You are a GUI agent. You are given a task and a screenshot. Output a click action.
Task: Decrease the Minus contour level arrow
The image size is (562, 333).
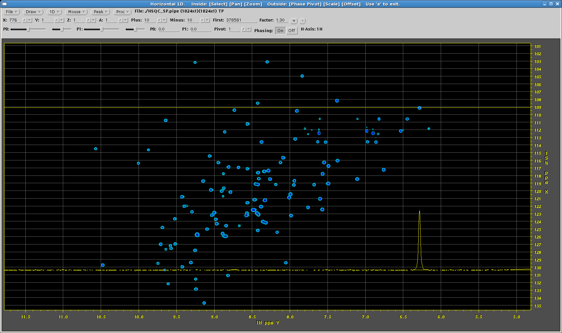207,20
